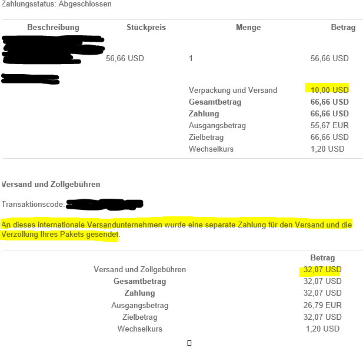
Task: Click the bold Versand und Zollgebühren heading
Action: tap(51, 184)
